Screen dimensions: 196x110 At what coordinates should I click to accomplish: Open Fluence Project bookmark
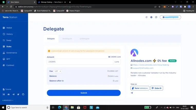[73, 11]
